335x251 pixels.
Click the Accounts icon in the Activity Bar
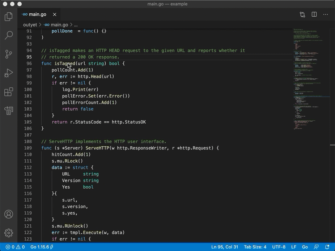(x=9, y=214)
